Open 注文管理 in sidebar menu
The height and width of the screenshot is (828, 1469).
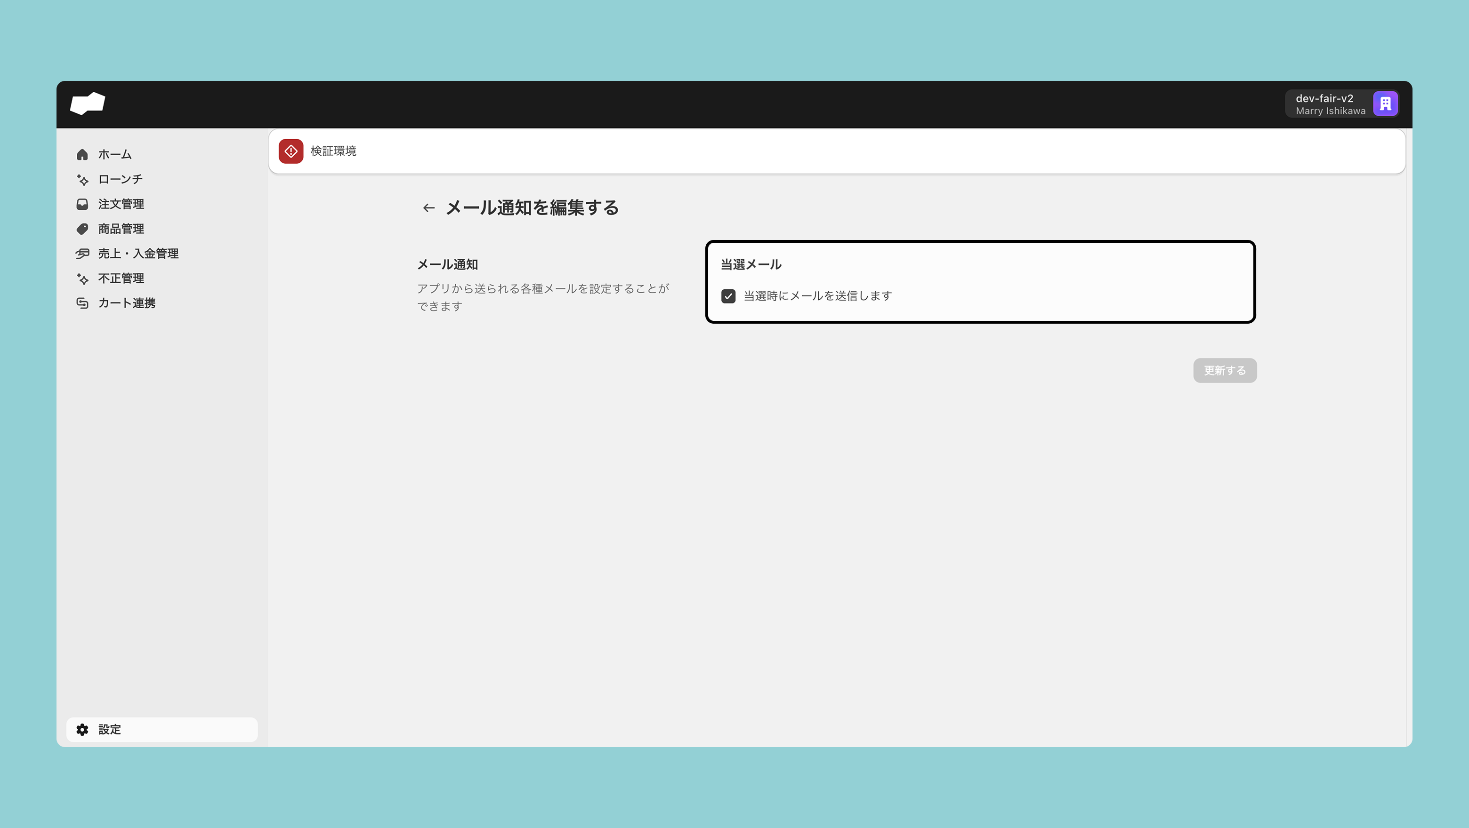[121, 204]
